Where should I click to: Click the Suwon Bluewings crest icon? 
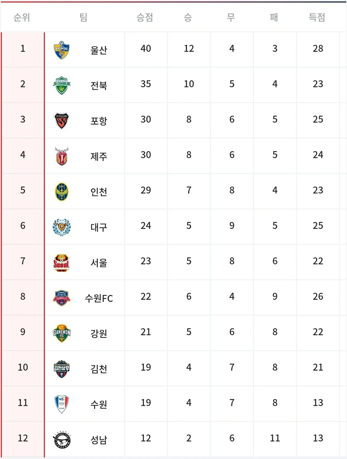coord(62,404)
